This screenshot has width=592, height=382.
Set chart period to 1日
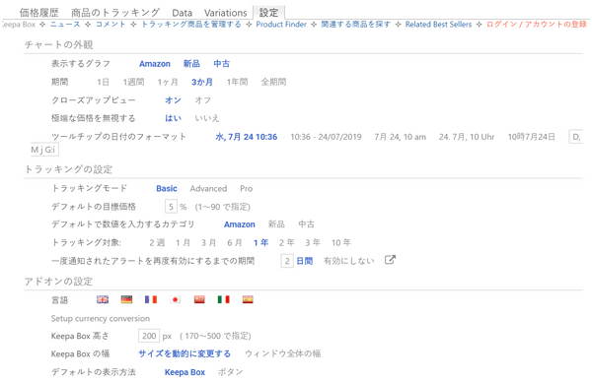pyautogui.click(x=103, y=82)
